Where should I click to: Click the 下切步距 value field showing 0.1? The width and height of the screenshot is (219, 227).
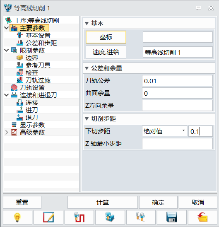[x=201, y=131]
